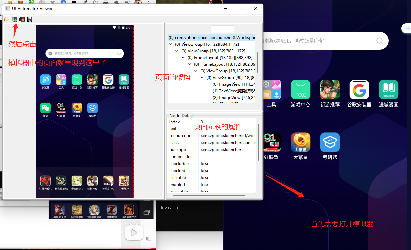
Task: Launch 新游推荐 in the emulator window
Action: click(330, 90)
